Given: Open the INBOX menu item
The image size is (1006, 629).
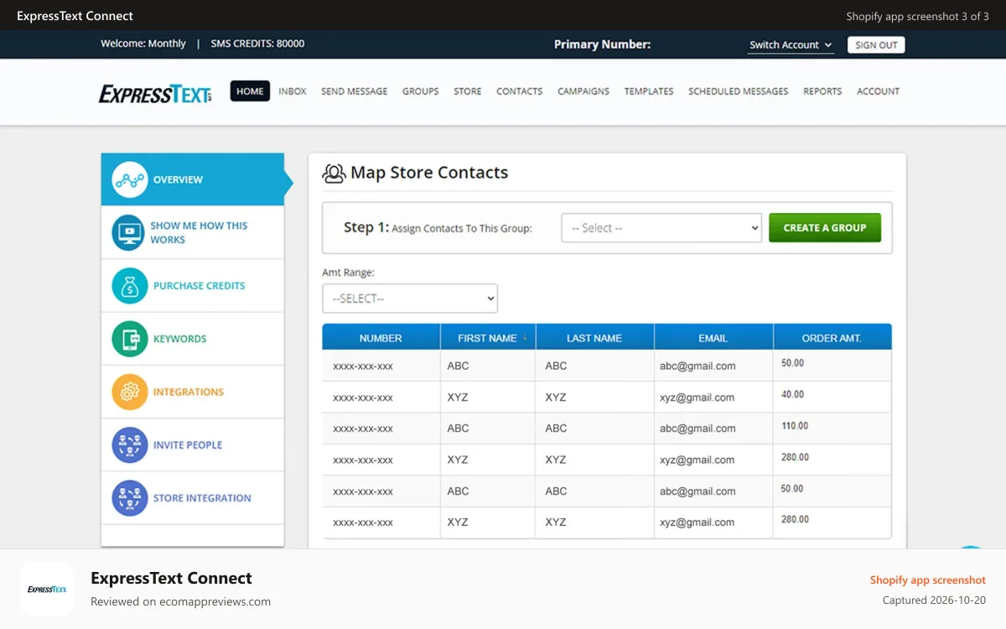Looking at the screenshot, I should coord(293,91).
